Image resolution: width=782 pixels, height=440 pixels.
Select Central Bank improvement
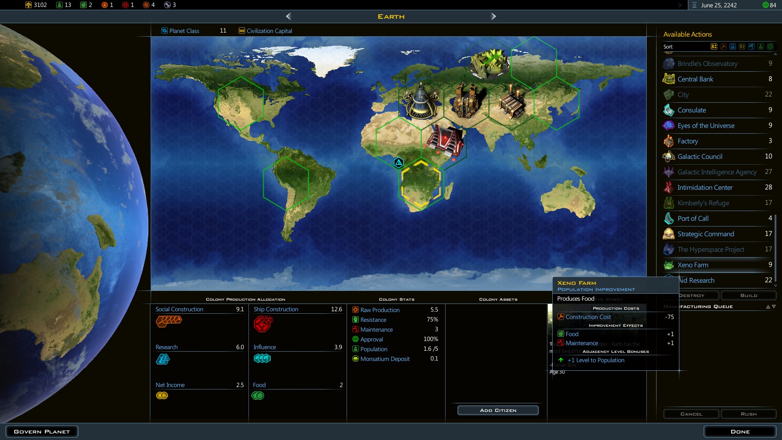[695, 79]
